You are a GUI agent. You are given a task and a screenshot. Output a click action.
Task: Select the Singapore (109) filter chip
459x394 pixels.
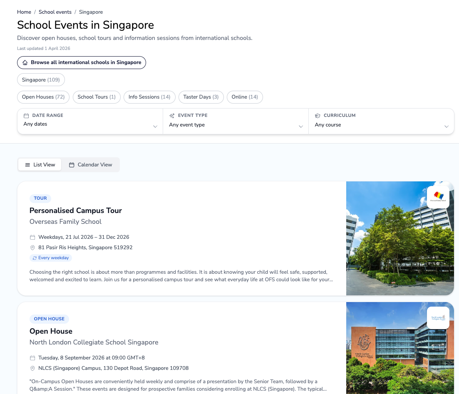pyautogui.click(x=41, y=79)
